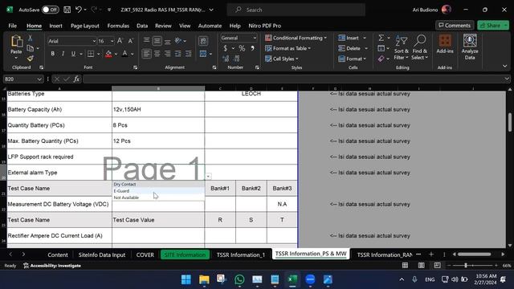Switch to Page Break Preview view
The width and height of the screenshot is (514, 289).
[437, 266]
